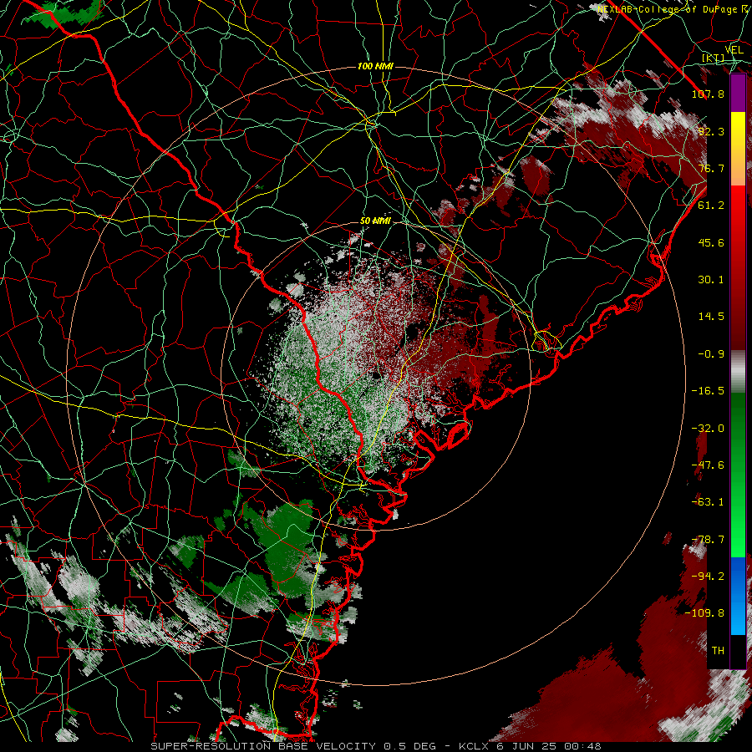The width and height of the screenshot is (752, 752).
Task: Click the -94.2 velocity scale value
Action: 708,577
